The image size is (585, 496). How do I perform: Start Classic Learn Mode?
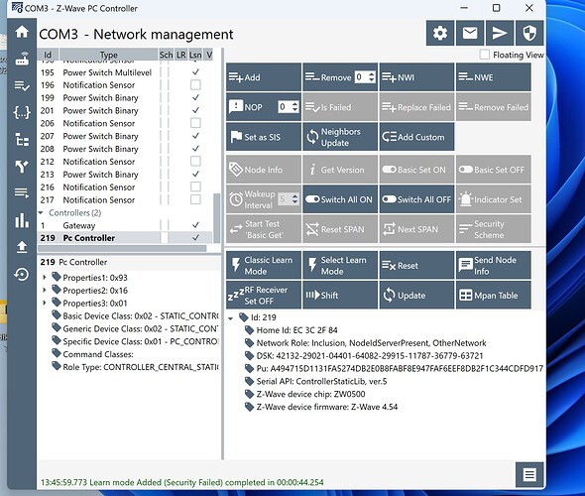pyautogui.click(x=264, y=265)
